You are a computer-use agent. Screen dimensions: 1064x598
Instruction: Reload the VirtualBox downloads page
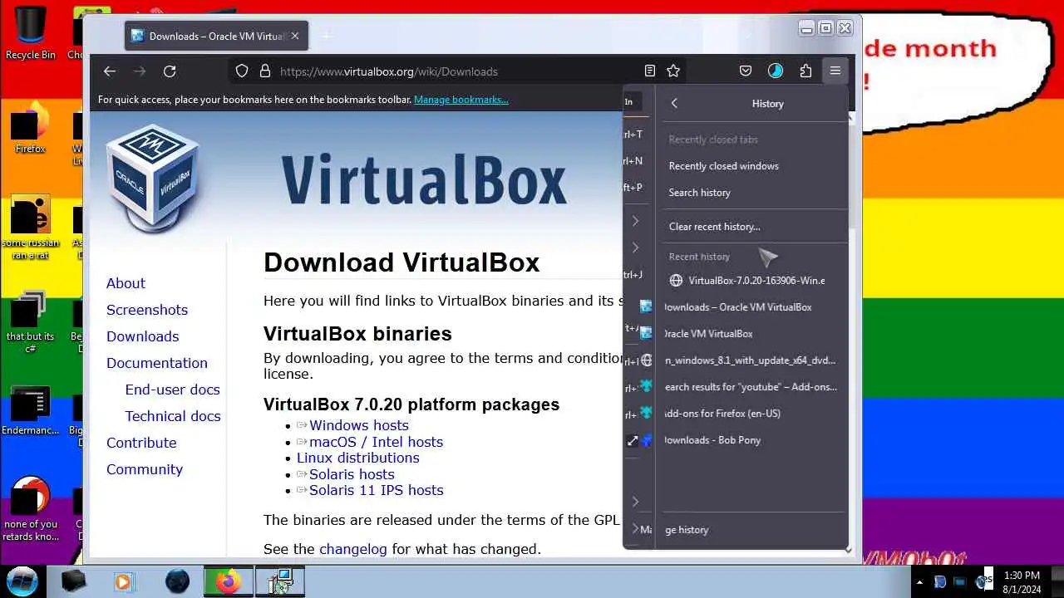coord(170,71)
